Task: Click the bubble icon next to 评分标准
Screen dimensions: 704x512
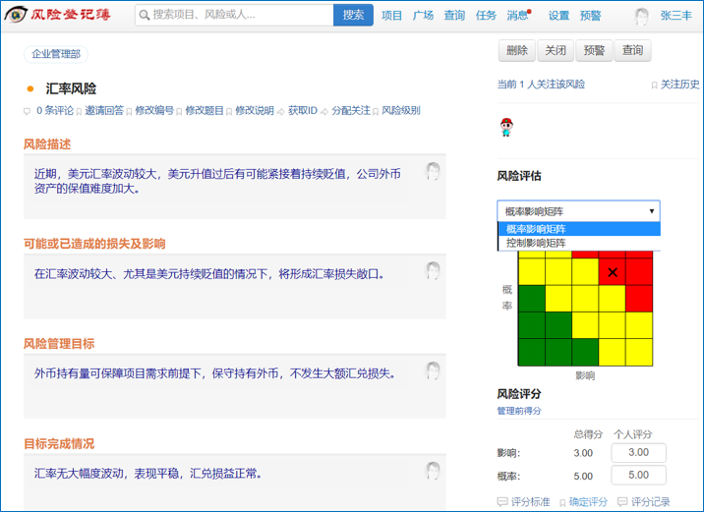Action: (x=502, y=501)
